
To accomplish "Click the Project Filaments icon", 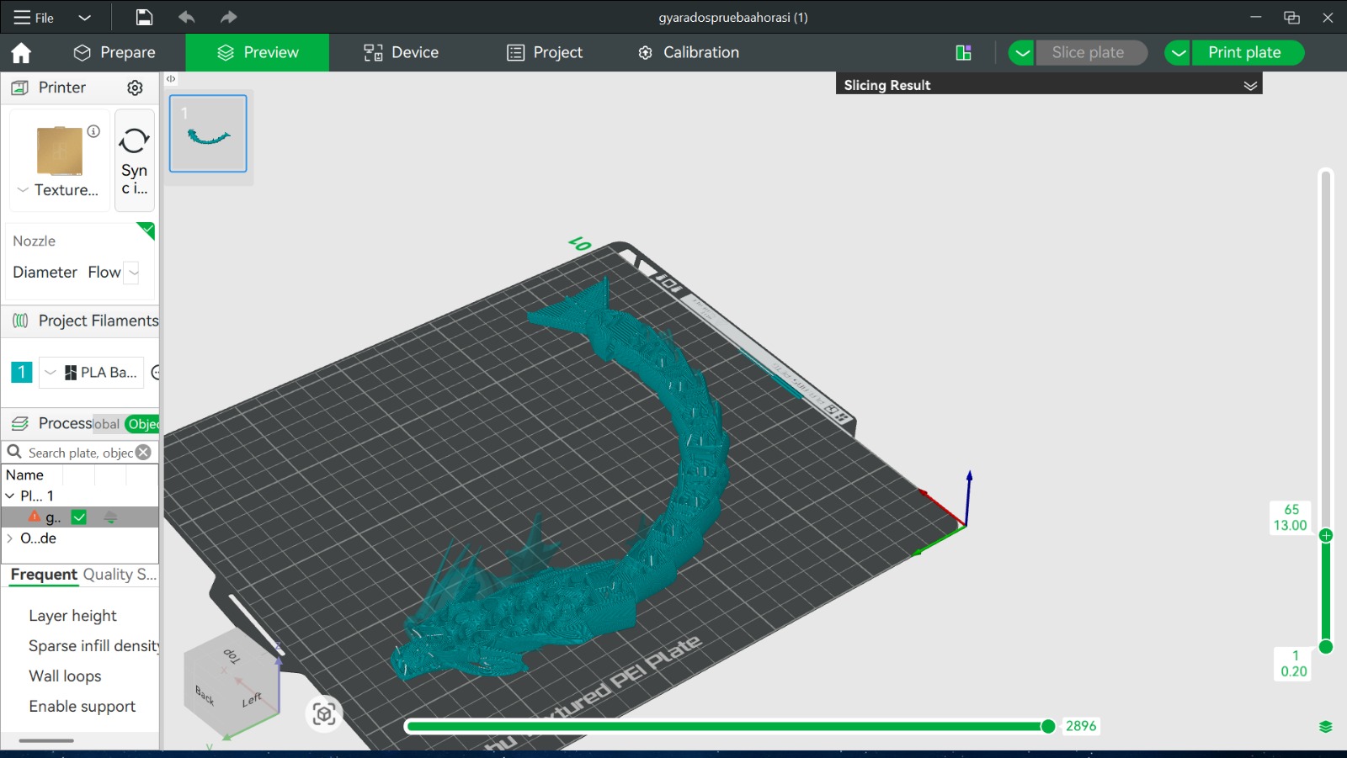I will (20, 321).
